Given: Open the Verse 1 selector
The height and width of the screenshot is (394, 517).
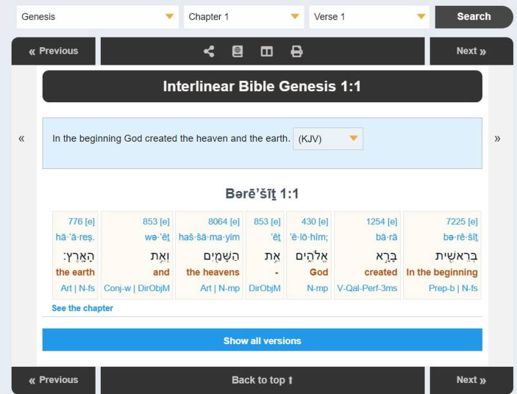Looking at the screenshot, I should [x=369, y=17].
